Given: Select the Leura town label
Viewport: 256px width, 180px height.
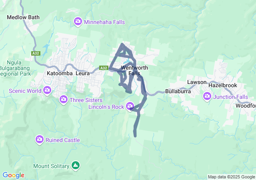Looking at the screenshot, I should point(83,73).
